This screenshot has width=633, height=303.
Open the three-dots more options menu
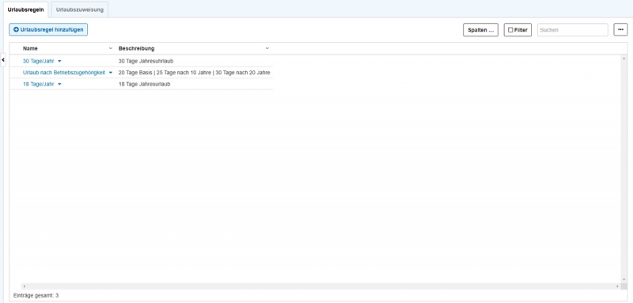click(x=620, y=29)
